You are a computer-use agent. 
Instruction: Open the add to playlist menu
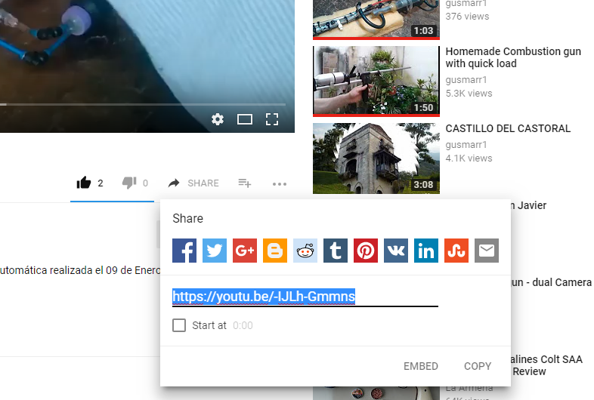tap(244, 183)
